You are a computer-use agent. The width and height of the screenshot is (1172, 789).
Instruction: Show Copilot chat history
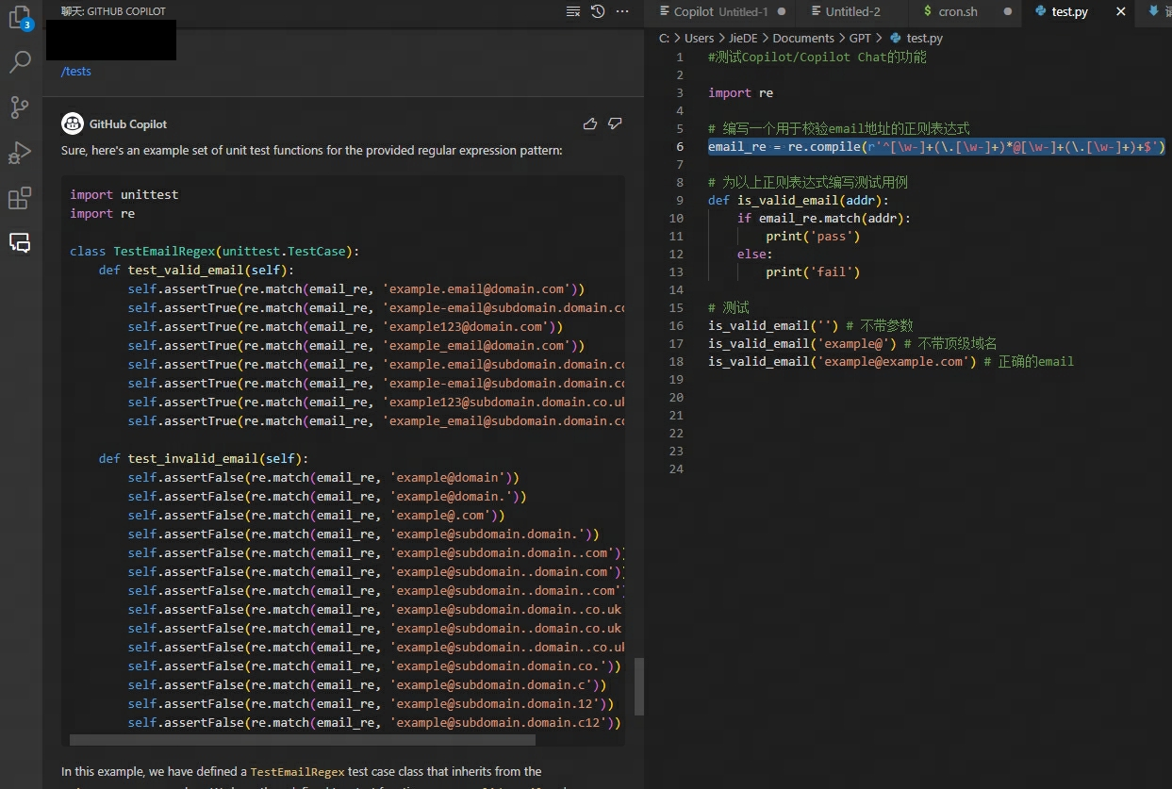tap(598, 11)
